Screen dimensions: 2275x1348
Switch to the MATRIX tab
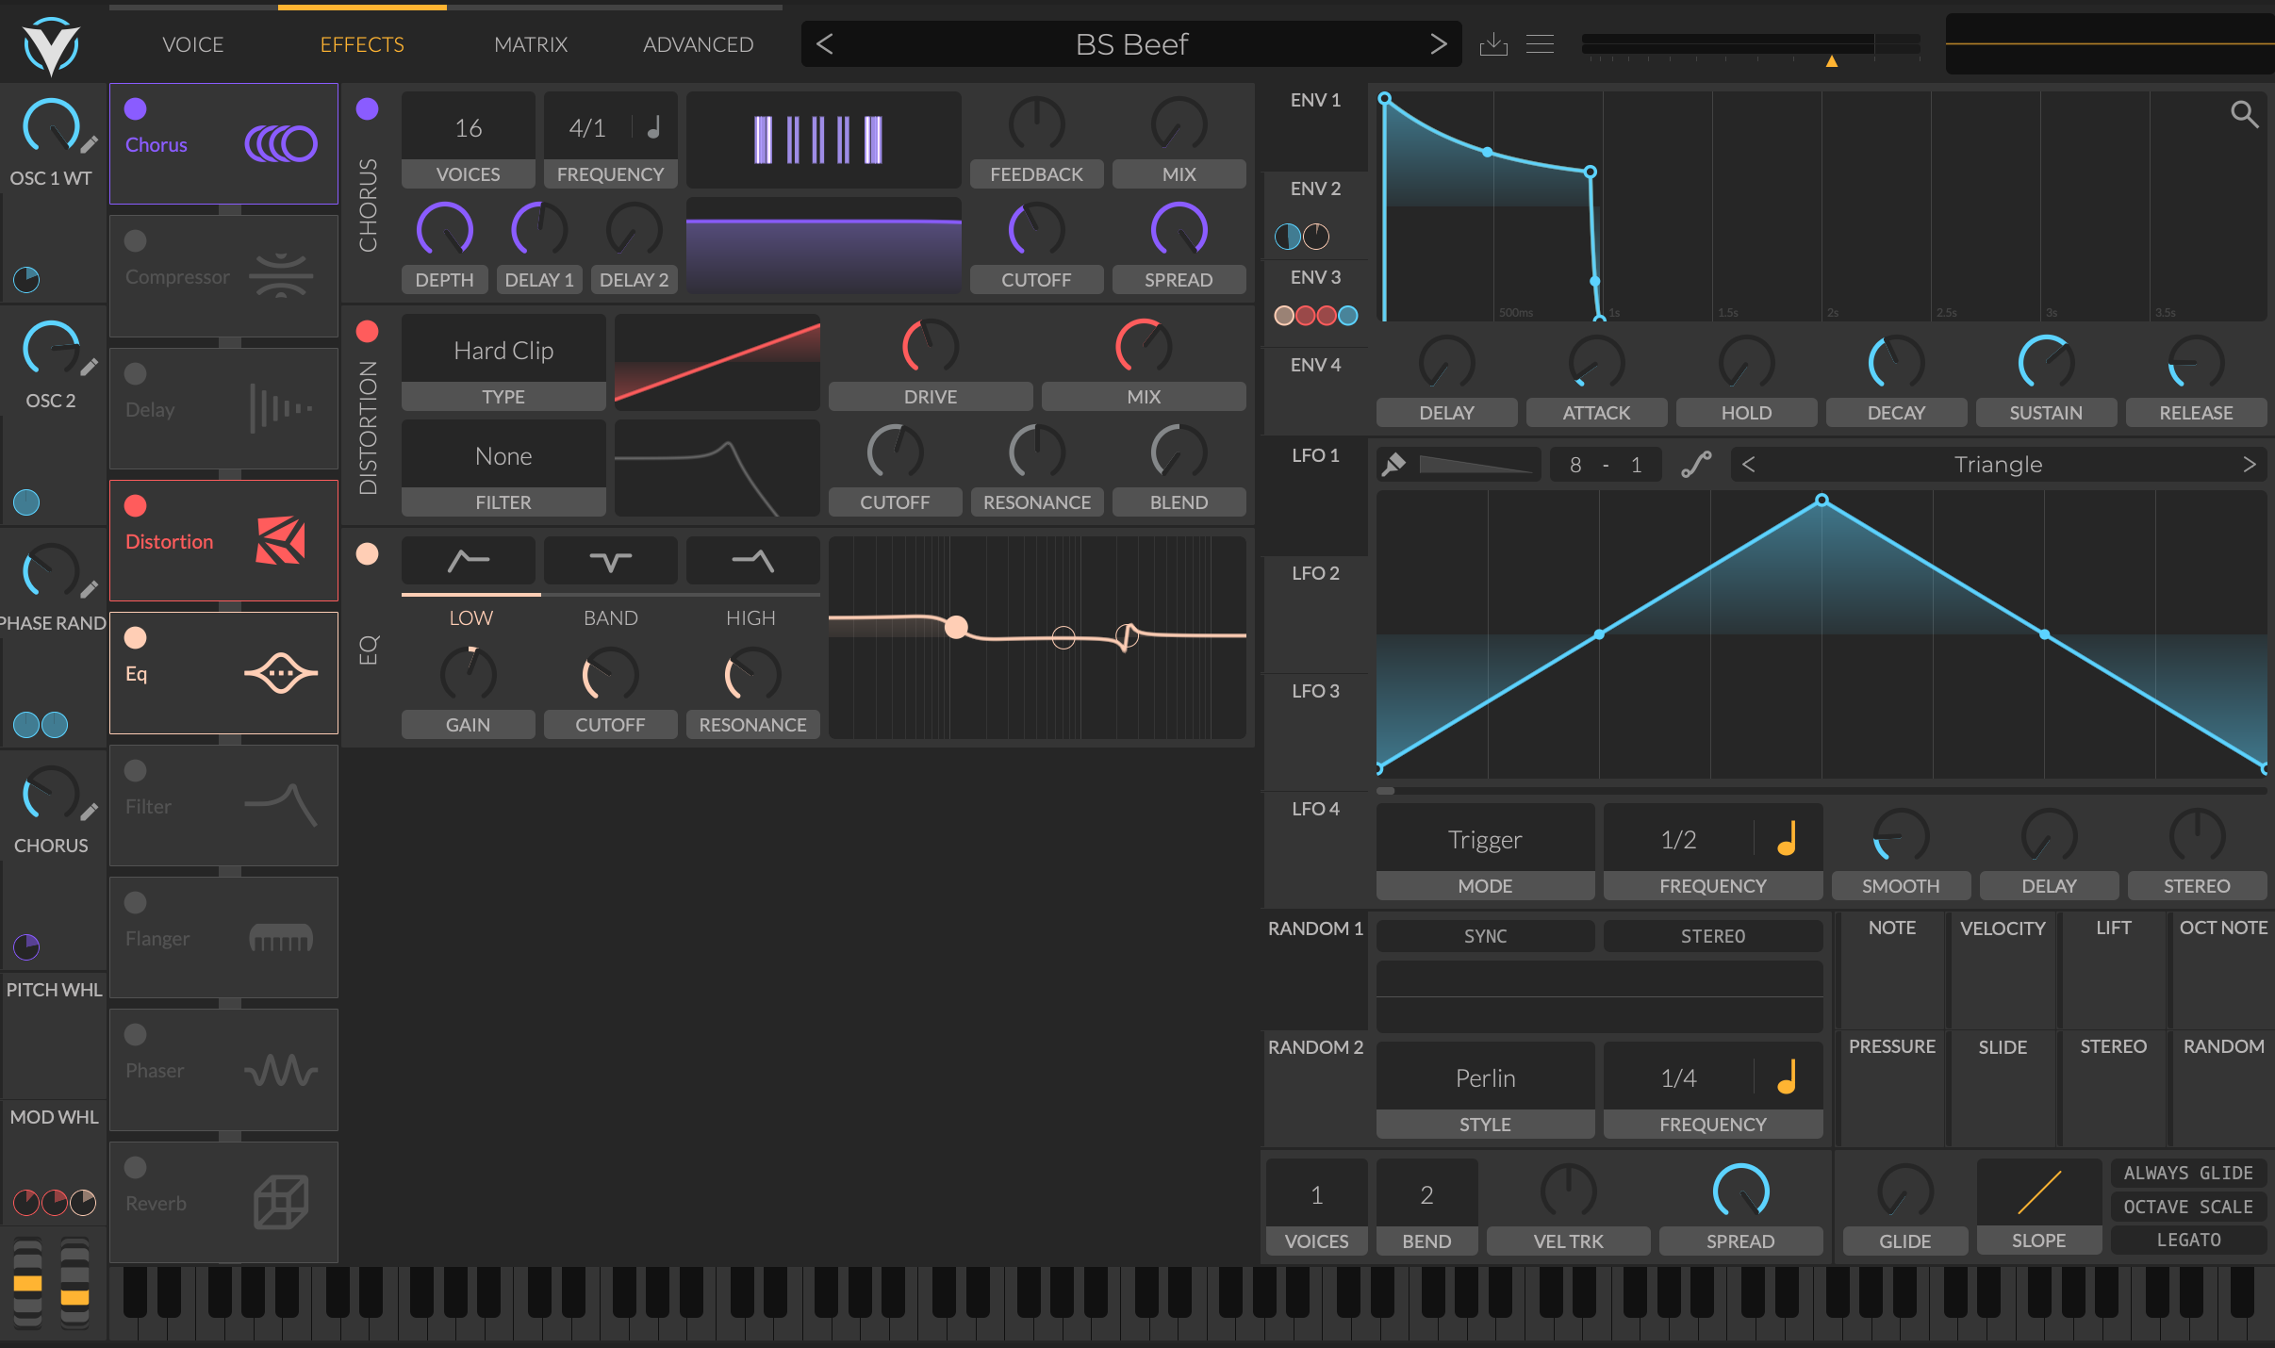(530, 43)
